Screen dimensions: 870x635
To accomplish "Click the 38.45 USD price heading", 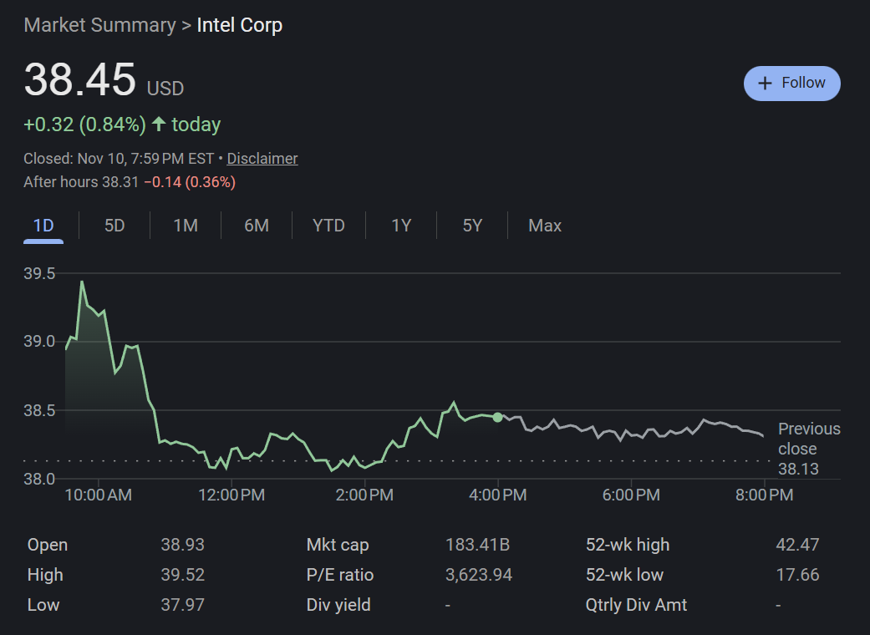I will [80, 81].
